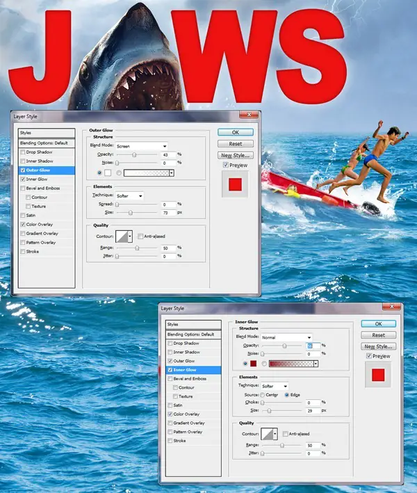Select Blending Options: Default in lower dialog
The height and width of the screenshot is (493, 417).
[x=192, y=334]
